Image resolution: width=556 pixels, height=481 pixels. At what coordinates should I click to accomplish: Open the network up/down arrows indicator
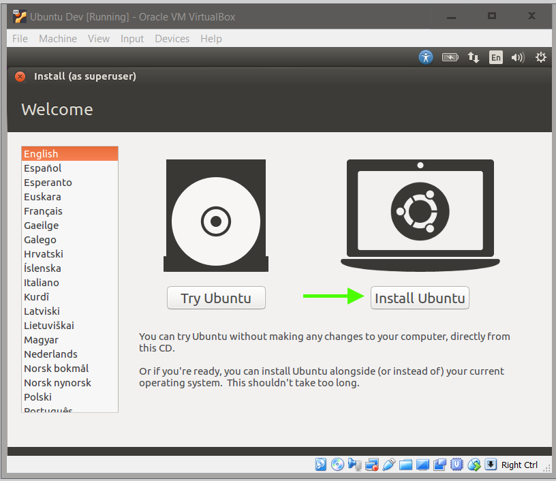[x=474, y=57]
